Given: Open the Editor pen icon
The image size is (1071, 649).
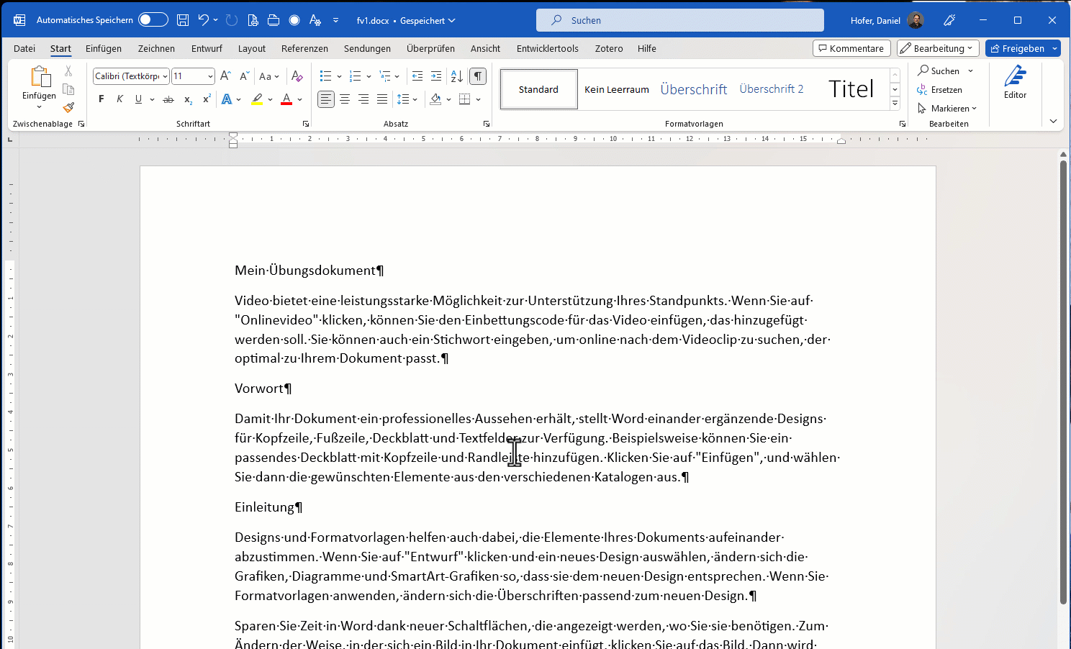Looking at the screenshot, I should tap(1015, 82).
